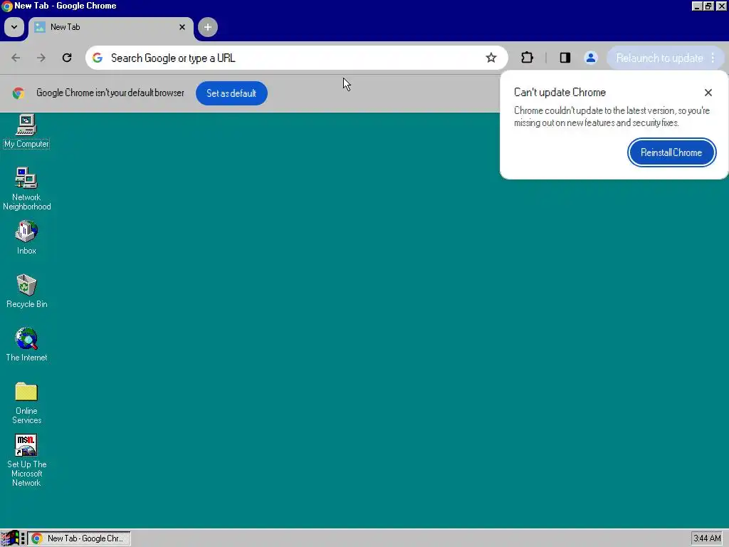Close the New Tab tab
Viewport: 729px width, 547px height.
pos(182,27)
